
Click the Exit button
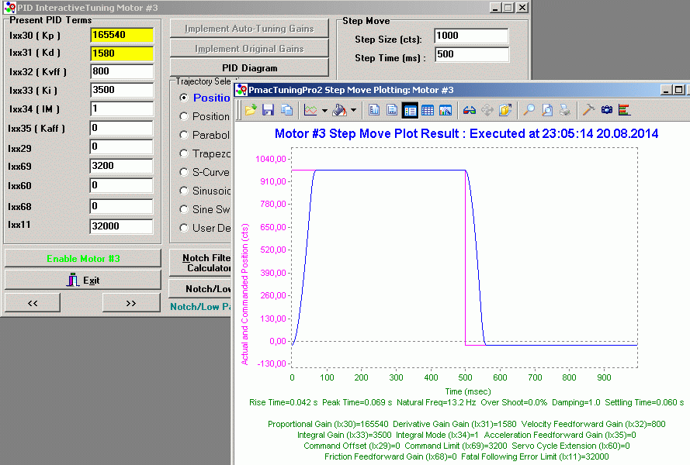click(x=83, y=280)
